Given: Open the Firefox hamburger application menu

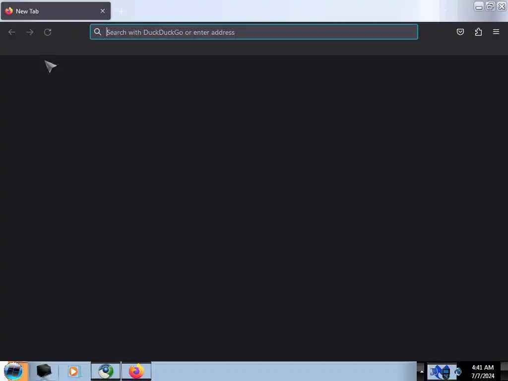Looking at the screenshot, I should [x=496, y=32].
